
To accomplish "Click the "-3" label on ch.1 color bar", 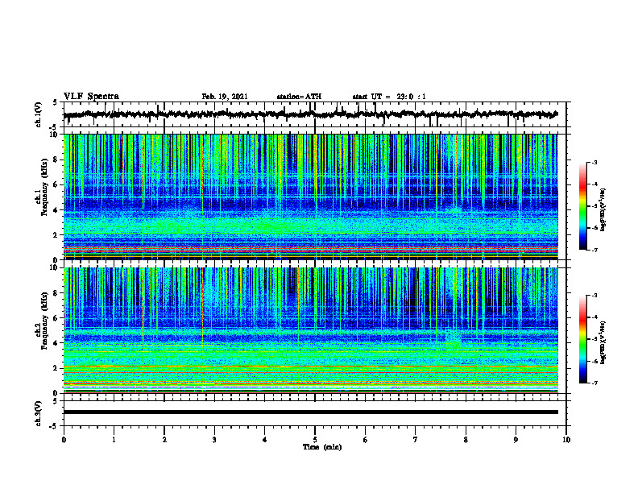I will click(594, 163).
